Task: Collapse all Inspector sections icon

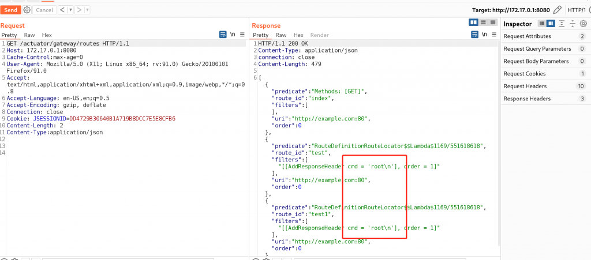Action: (x=573, y=24)
